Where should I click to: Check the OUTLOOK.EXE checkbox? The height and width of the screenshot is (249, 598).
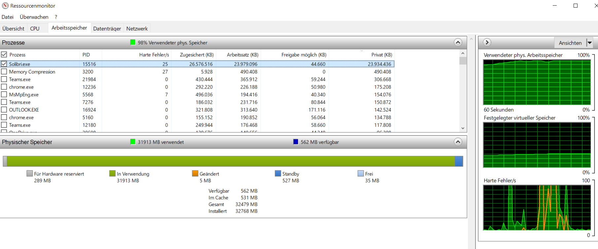tap(4, 109)
